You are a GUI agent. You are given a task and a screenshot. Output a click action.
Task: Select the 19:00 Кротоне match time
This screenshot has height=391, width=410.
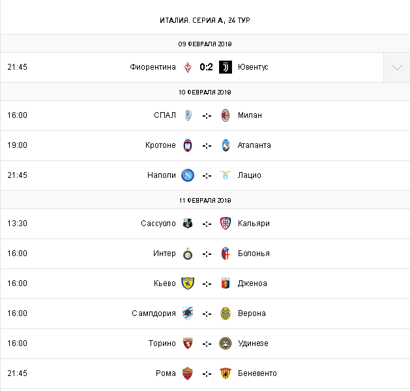(x=17, y=145)
